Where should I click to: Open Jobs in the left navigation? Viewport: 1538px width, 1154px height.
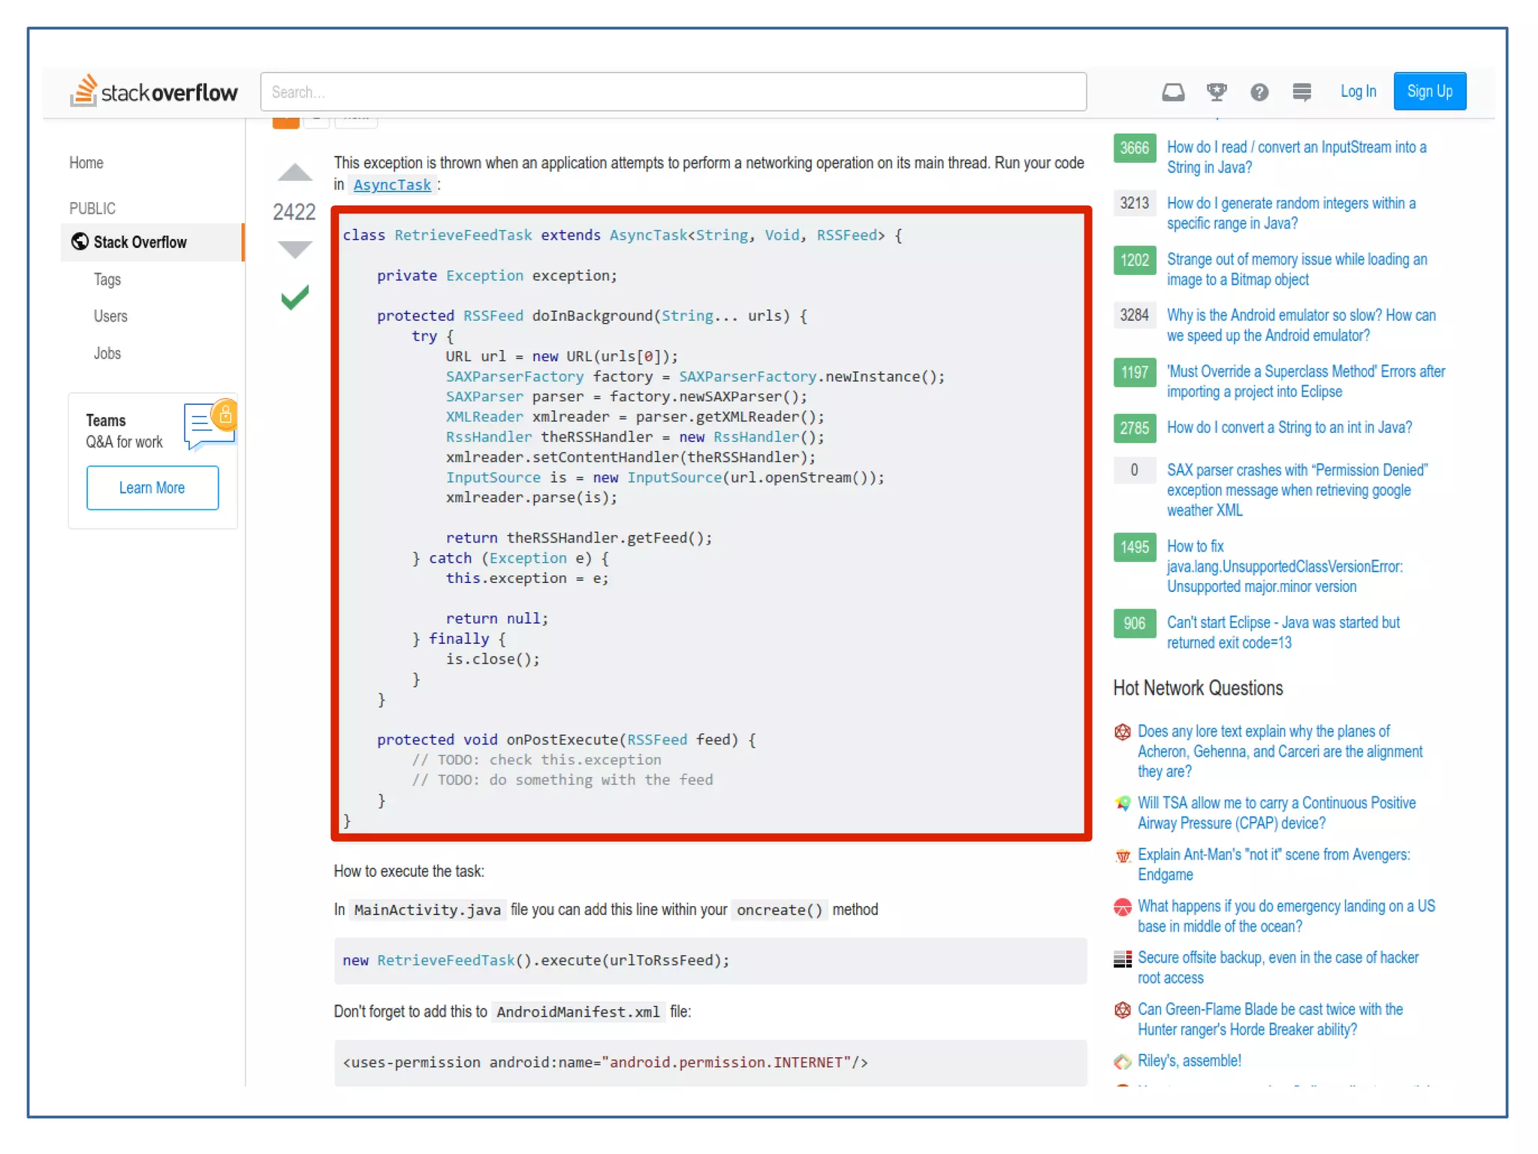pyautogui.click(x=107, y=353)
